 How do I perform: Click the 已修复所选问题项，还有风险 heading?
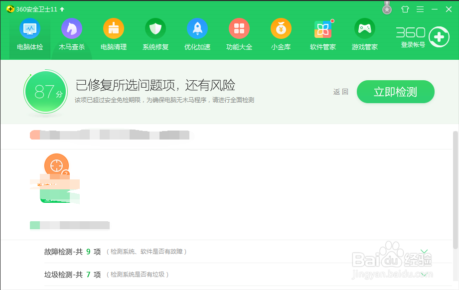[x=155, y=85]
